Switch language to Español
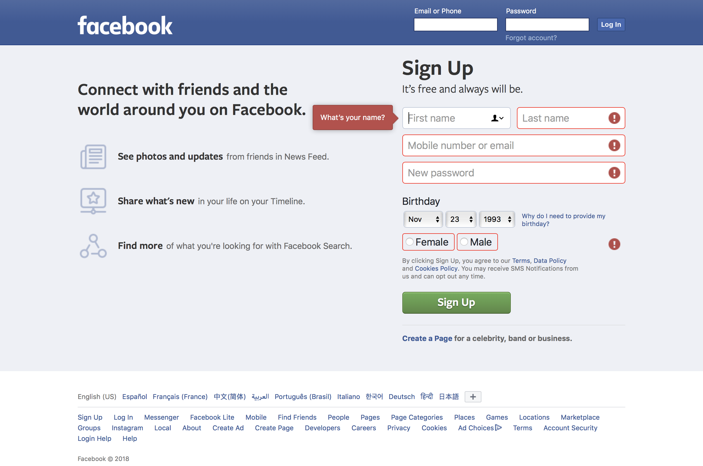703x466 pixels. (134, 397)
